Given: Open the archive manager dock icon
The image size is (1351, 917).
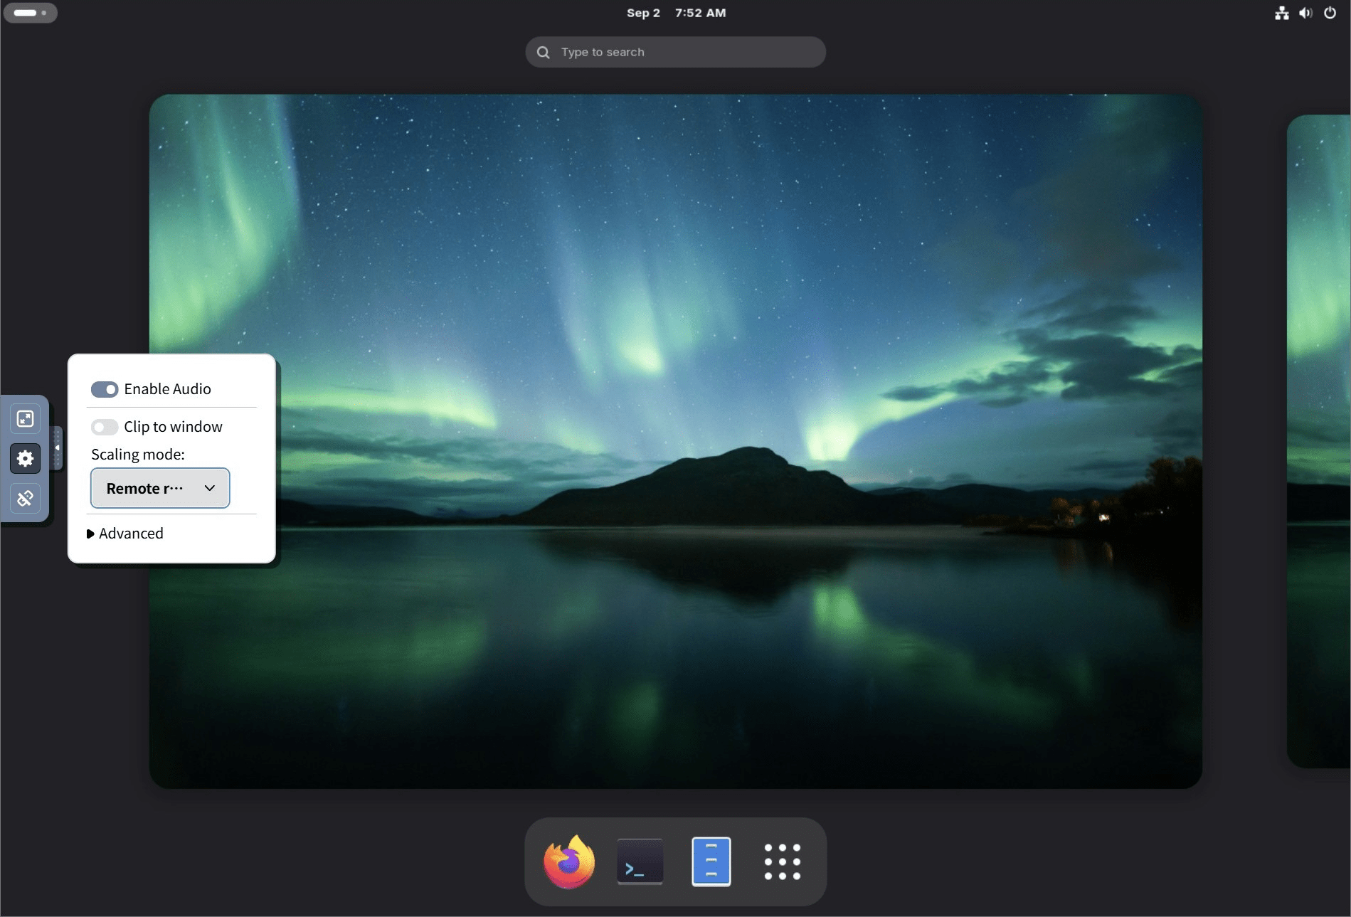Looking at the screenshot, I should 711,862.
